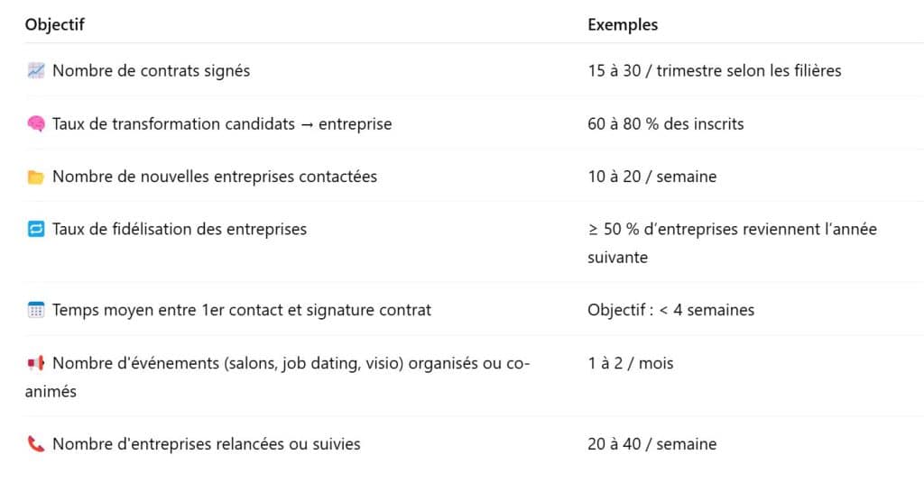Select the Objectif column header
The height and width of the screenshot is (491, 924).
click(54, 24)
